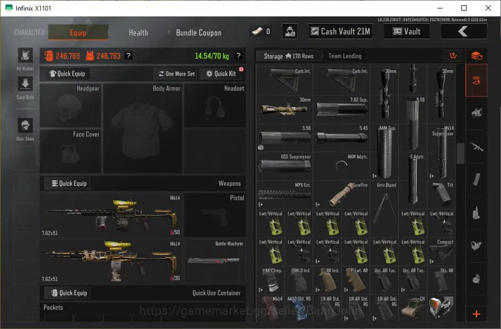This screenshot has width=501, height=329.
Task: Select the SureFire flashlight item
Action: coord(342,194)
